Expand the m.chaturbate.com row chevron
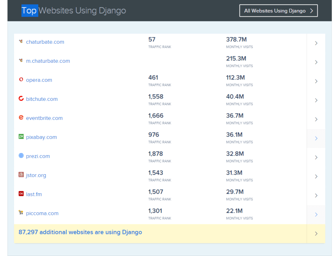Image resolution: width=334 pixels, height=256 pixels. [316, 62]
